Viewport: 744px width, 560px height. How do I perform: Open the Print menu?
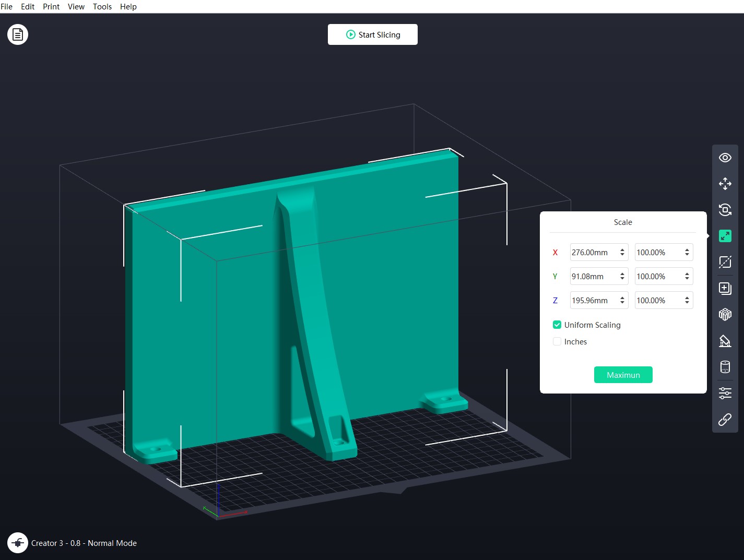click(51, 6)
